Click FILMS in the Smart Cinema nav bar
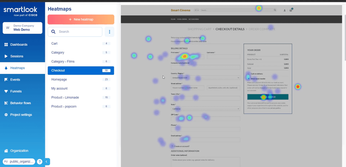The image size is (346, 167). pos(173,19)
